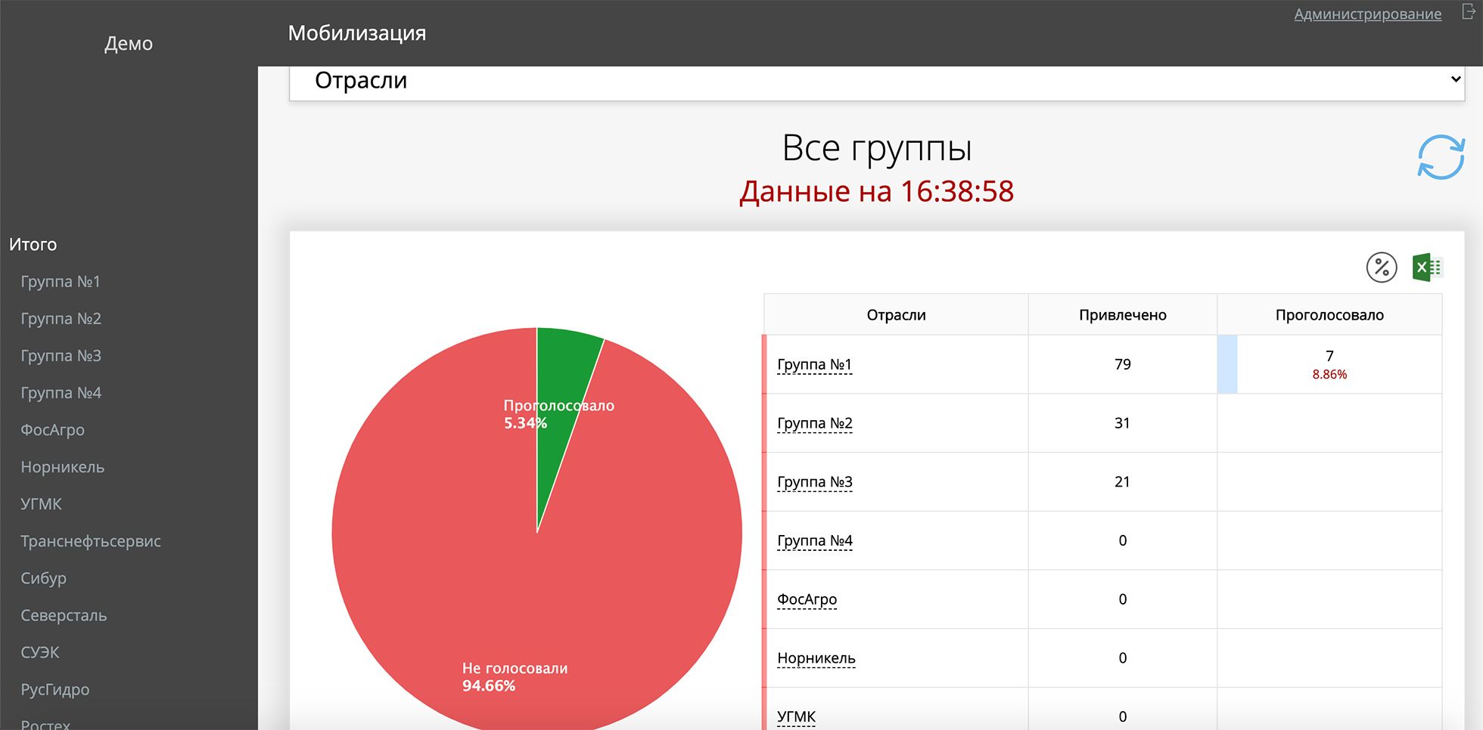This screenshot has width=1483, height=730.
Task: Click the blue highlight beside Группа №1 votes
Action: click(x=1227, y=363)
